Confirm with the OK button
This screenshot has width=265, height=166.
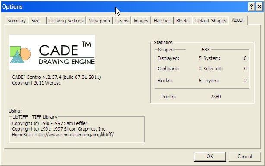(x=210, y=157)
